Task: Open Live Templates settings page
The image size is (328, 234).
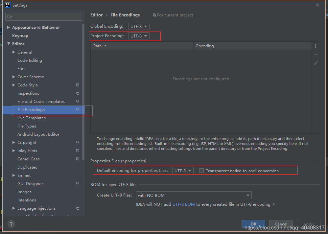Action: click(32, 118)
